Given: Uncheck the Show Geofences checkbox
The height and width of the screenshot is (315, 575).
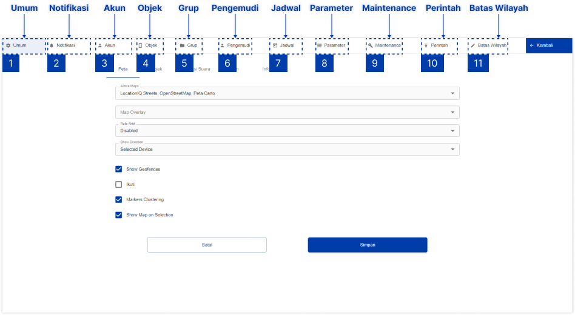Looking at the screenshot, I should point(119,169).
